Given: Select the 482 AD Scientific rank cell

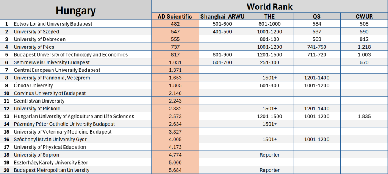Looking at the screenshot, I should (x=175, y=24).
